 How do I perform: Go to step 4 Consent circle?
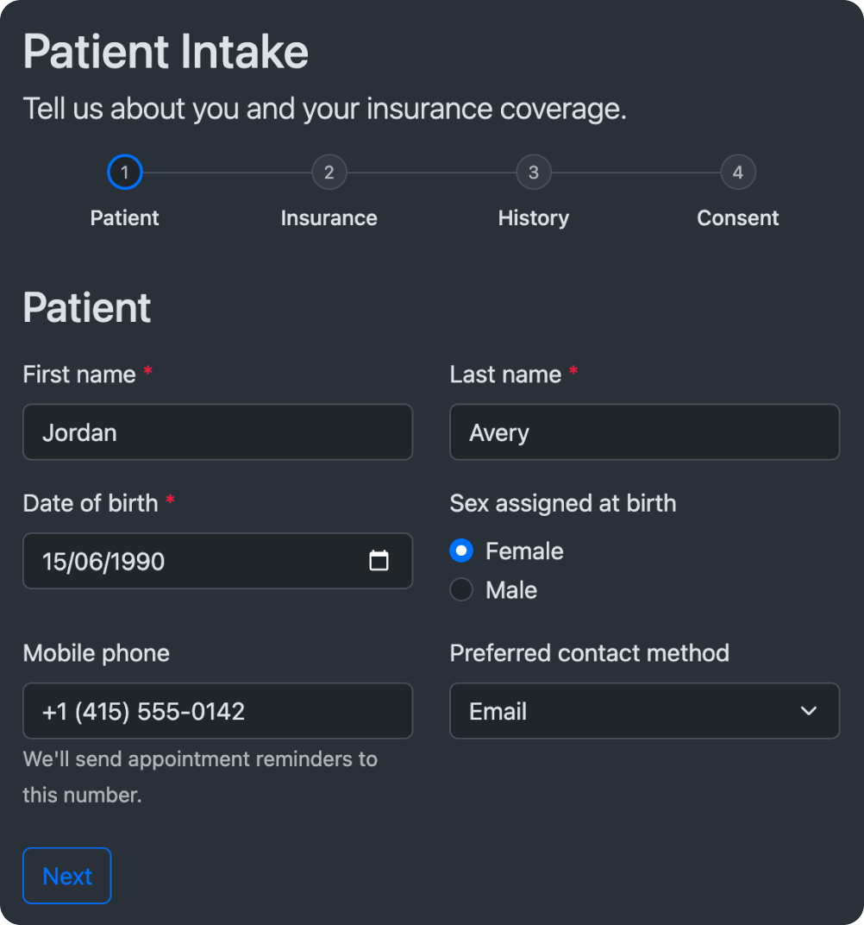738,173
